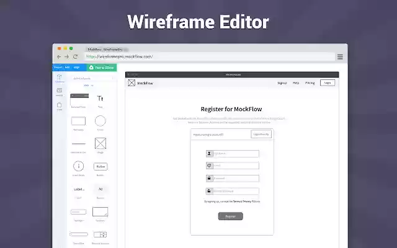Select the TextArea component

pos(100,214)
